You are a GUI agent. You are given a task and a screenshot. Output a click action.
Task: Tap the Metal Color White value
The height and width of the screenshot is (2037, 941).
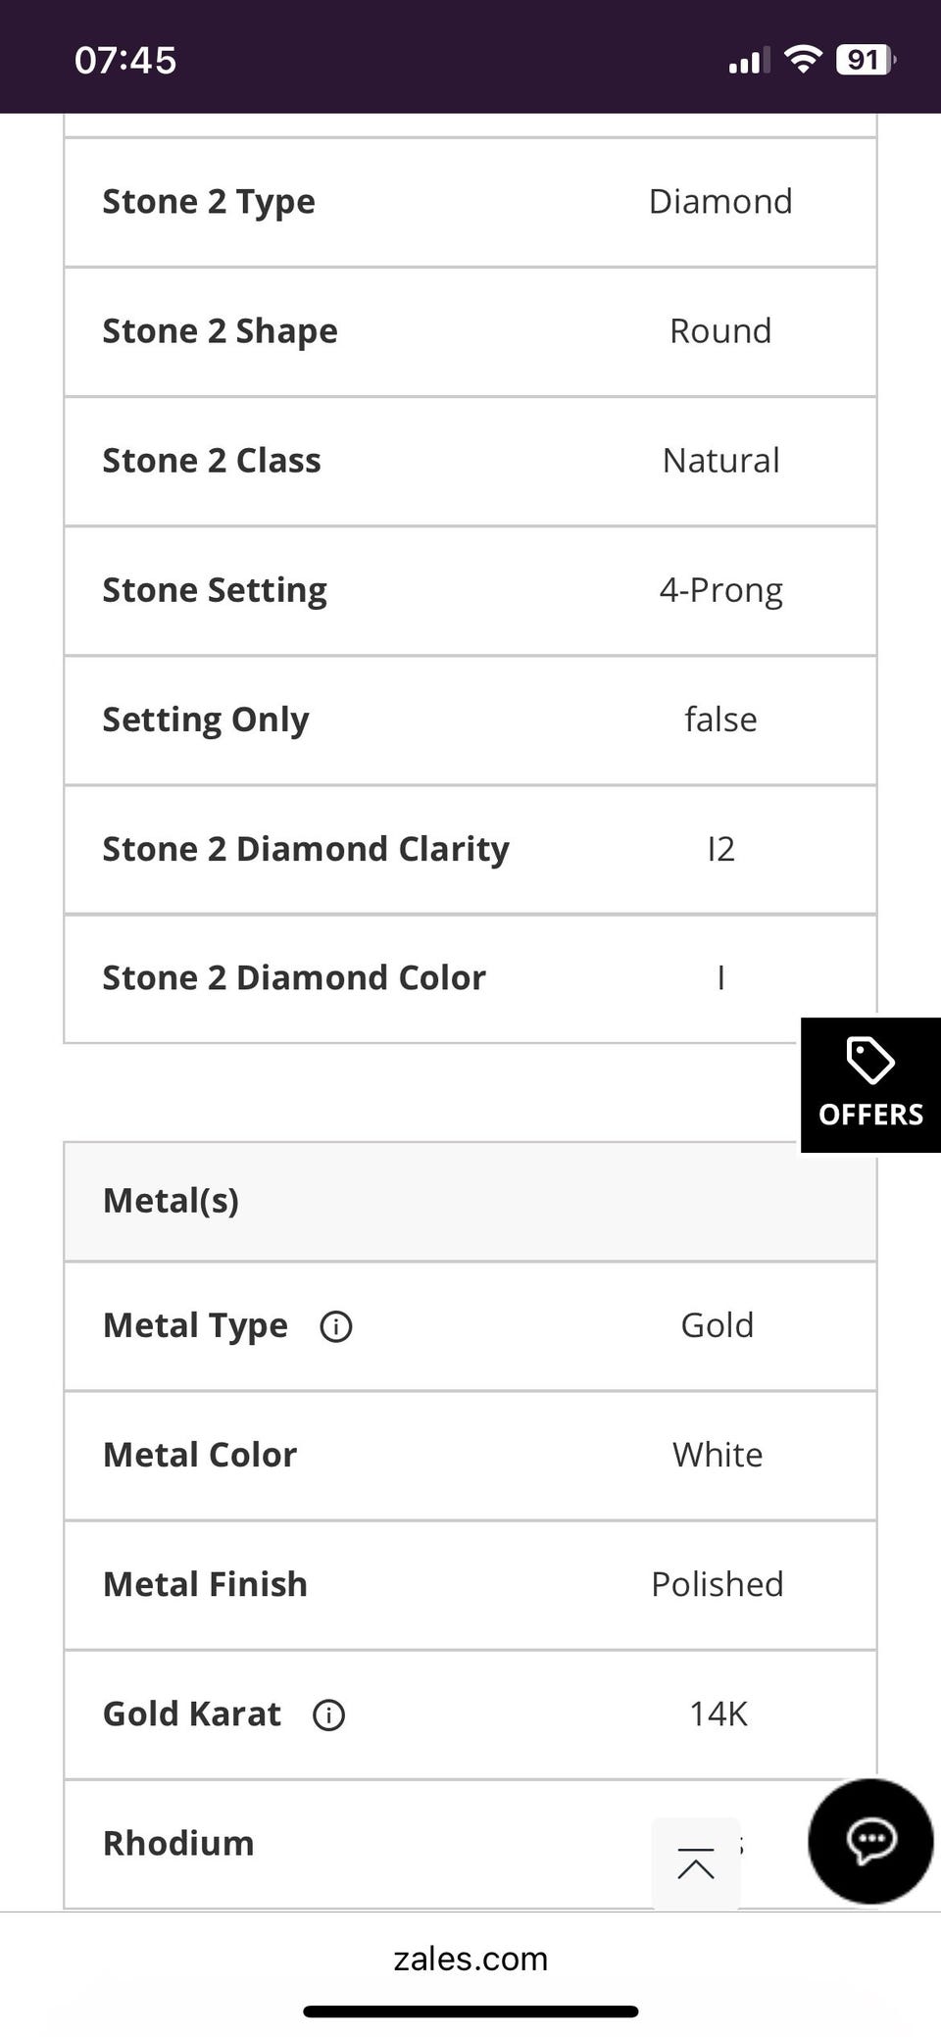click(718, 1455)
